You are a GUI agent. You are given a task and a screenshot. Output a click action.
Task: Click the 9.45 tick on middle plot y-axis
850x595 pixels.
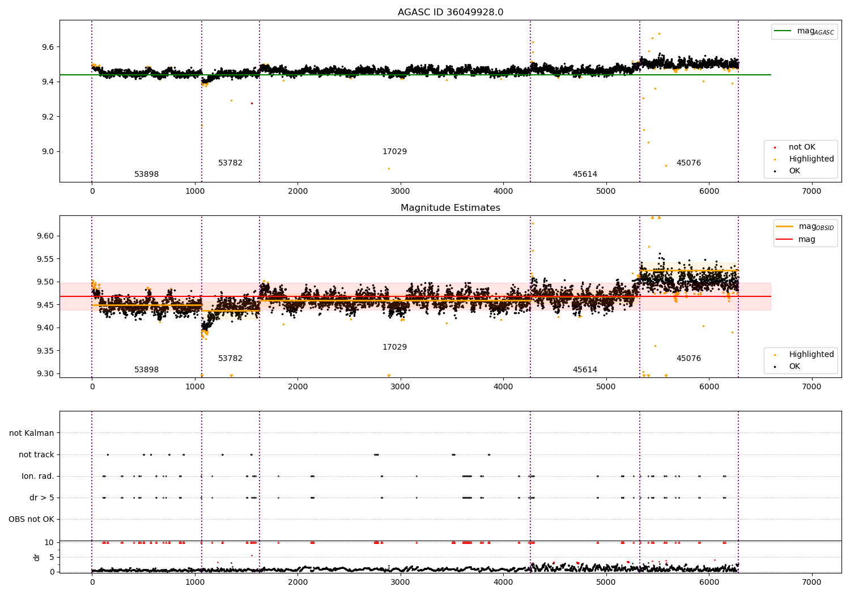46,305
